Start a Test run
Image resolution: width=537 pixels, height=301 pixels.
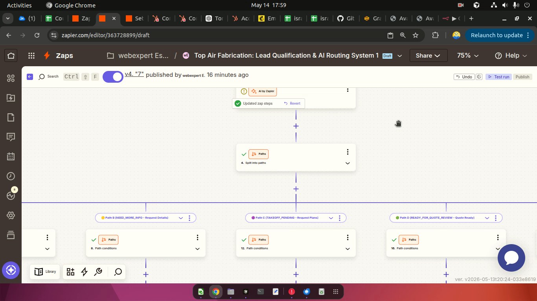click(499, 77)
